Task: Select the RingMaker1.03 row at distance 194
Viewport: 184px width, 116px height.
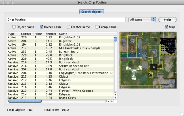Action: (60, 44)
